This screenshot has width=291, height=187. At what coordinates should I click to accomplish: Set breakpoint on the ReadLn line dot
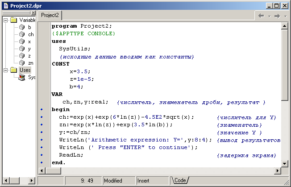(x=42, y=155)
